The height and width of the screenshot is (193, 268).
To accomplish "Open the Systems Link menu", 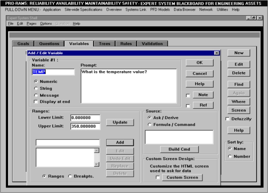I will click(x=136, y=10).
